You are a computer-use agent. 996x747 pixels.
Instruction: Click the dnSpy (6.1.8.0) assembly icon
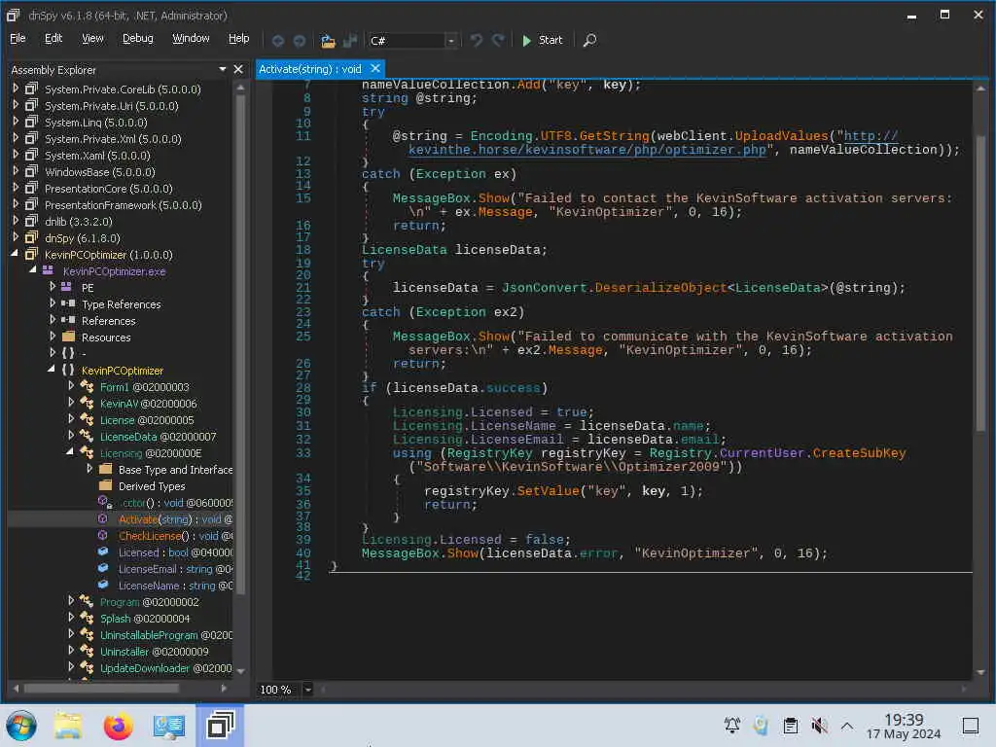pos(31,237)
